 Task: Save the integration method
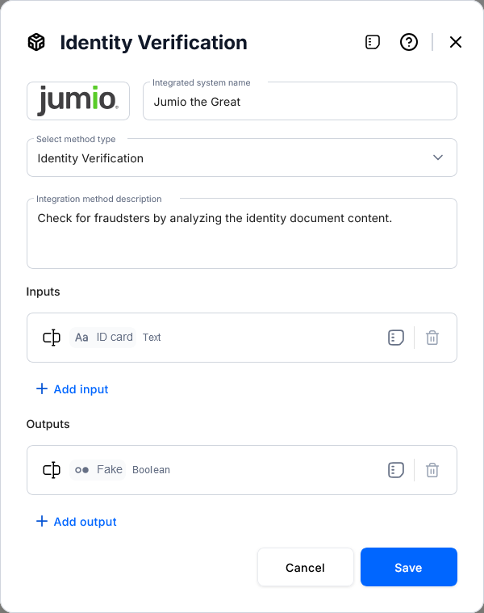[x=408, y=568]
